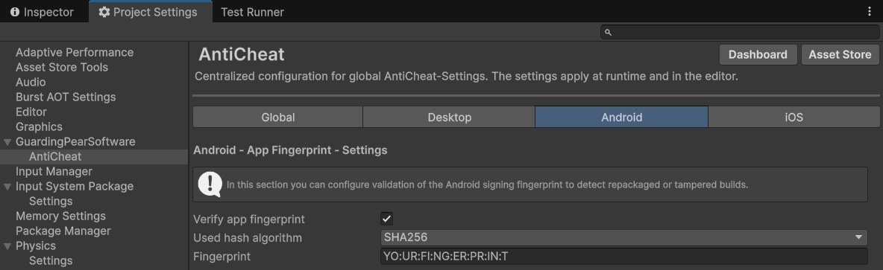Open Package Manager settings entry
The image size is (883, 270).
pyautogui.click(x=63, y=231)
